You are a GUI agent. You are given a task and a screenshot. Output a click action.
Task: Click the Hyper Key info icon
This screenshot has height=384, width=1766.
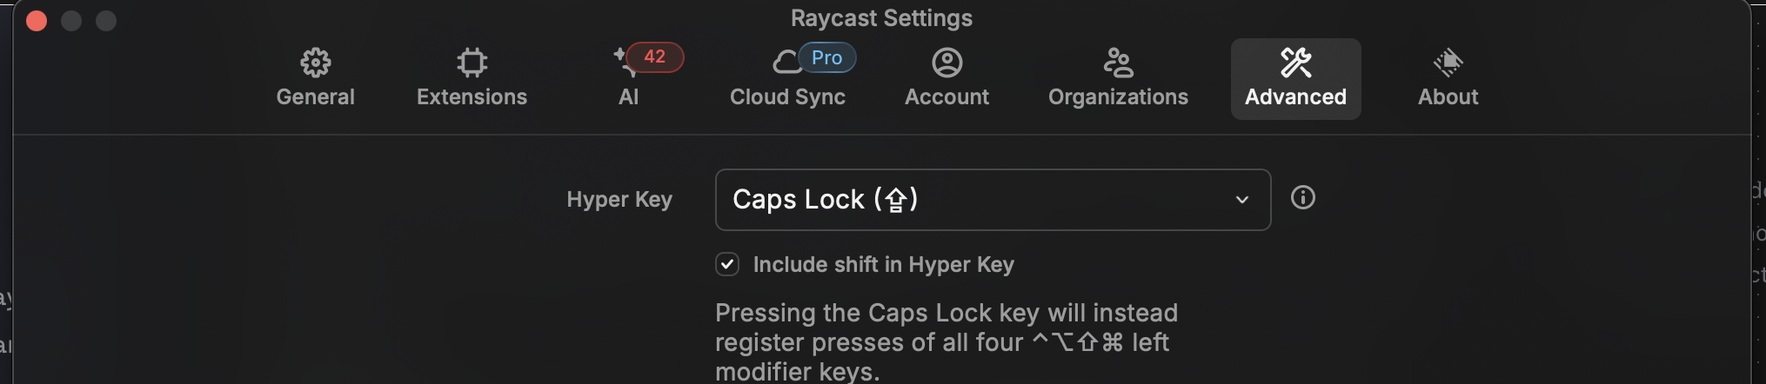1302,198
